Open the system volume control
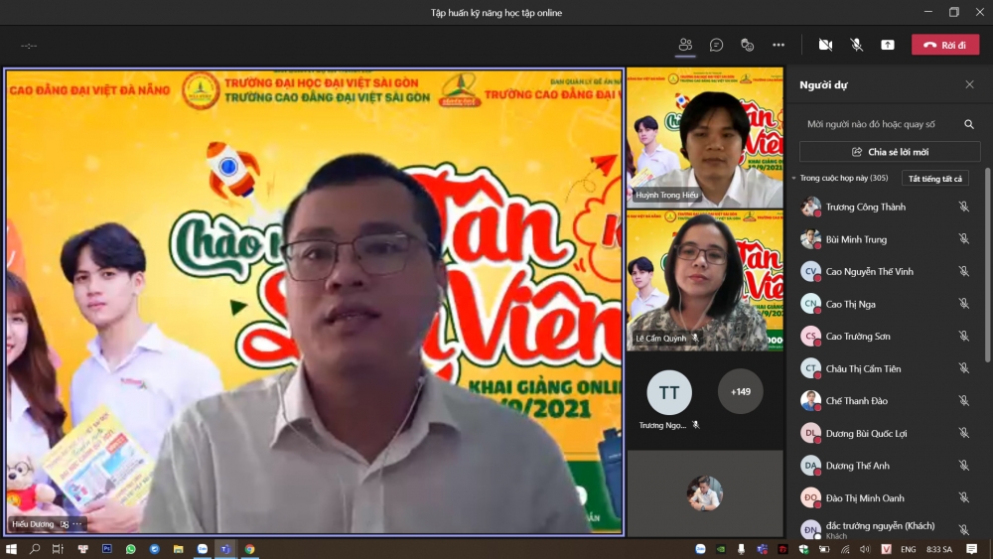The width and height of the screenshot is (993, 559). (x=864, y=549)
